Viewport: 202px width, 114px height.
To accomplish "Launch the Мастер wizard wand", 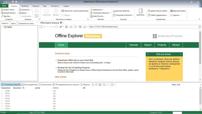I will click(x=6, y=16).
